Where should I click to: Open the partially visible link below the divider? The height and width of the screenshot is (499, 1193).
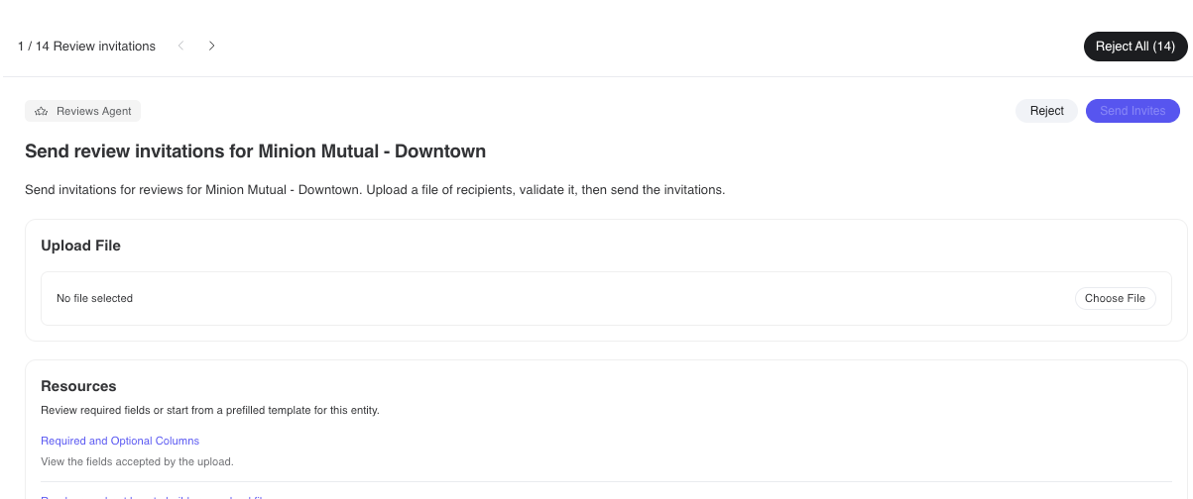pos(154,497)
